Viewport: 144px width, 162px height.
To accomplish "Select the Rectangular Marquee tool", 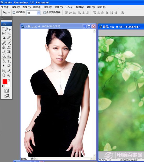I will [x=4, y=29].
